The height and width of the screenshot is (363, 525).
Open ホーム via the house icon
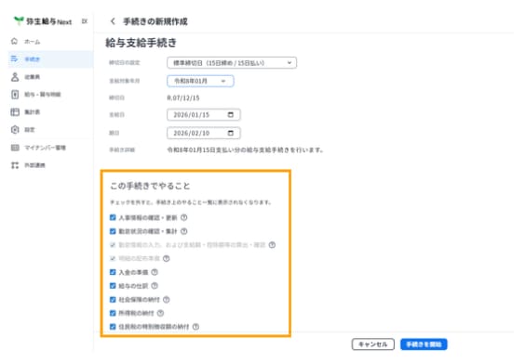tap(14, 42)
